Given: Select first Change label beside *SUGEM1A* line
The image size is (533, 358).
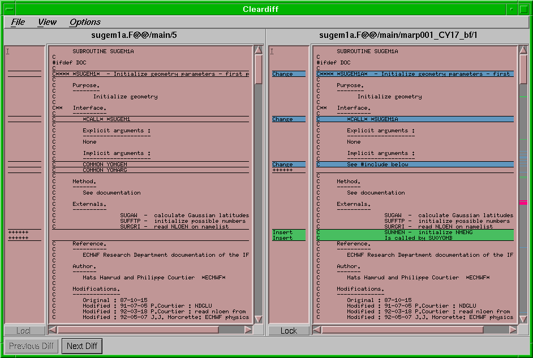Looking at the screenshot, I should (x=289, y=74).
